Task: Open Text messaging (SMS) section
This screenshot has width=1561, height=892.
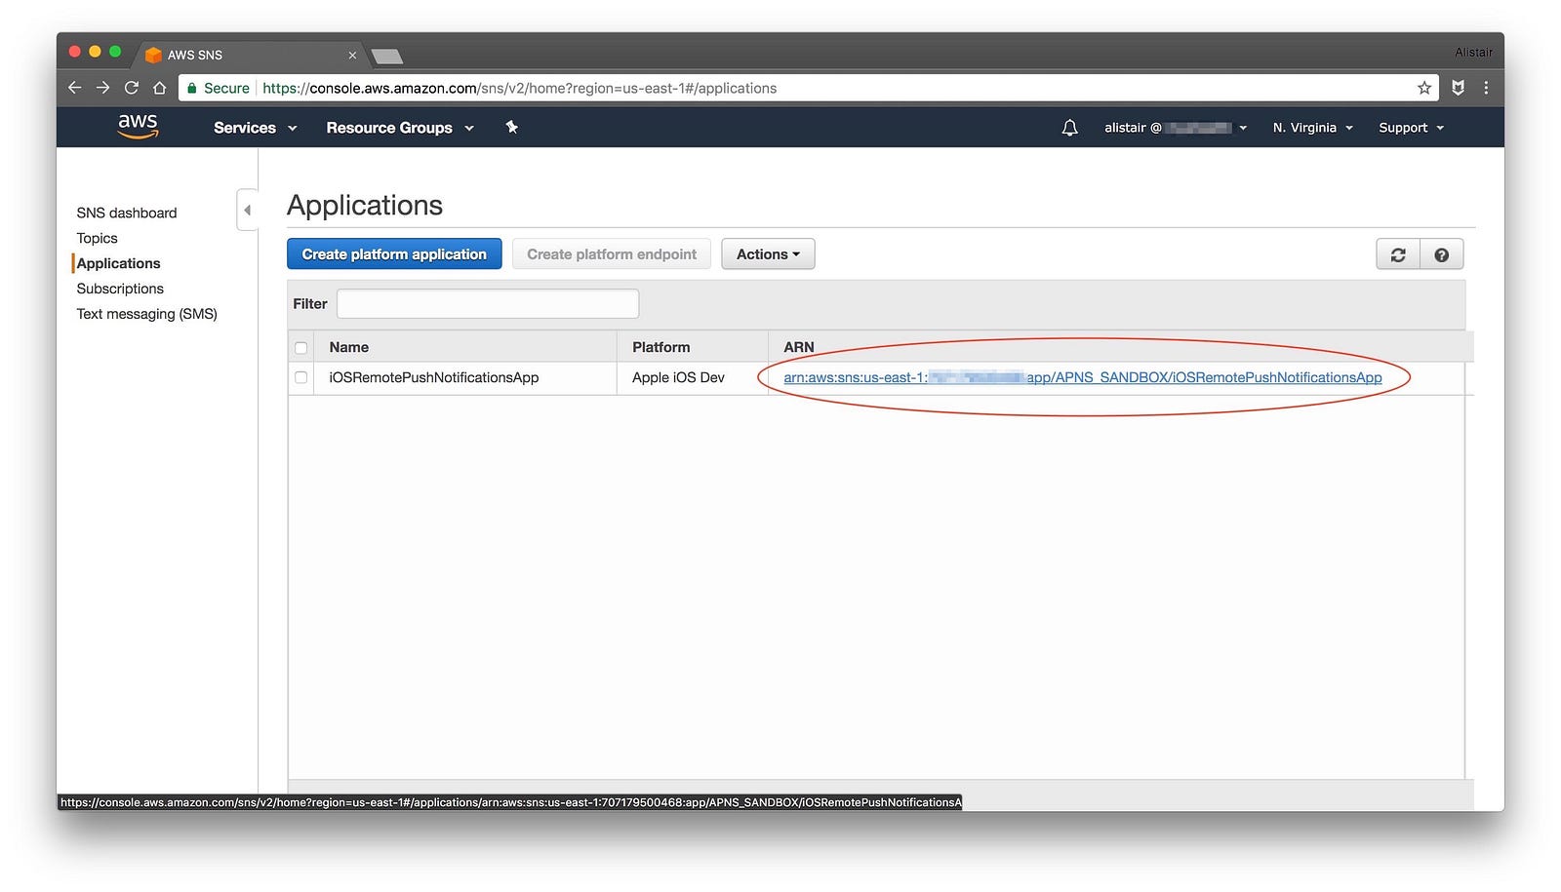Action: pos(146,314)
